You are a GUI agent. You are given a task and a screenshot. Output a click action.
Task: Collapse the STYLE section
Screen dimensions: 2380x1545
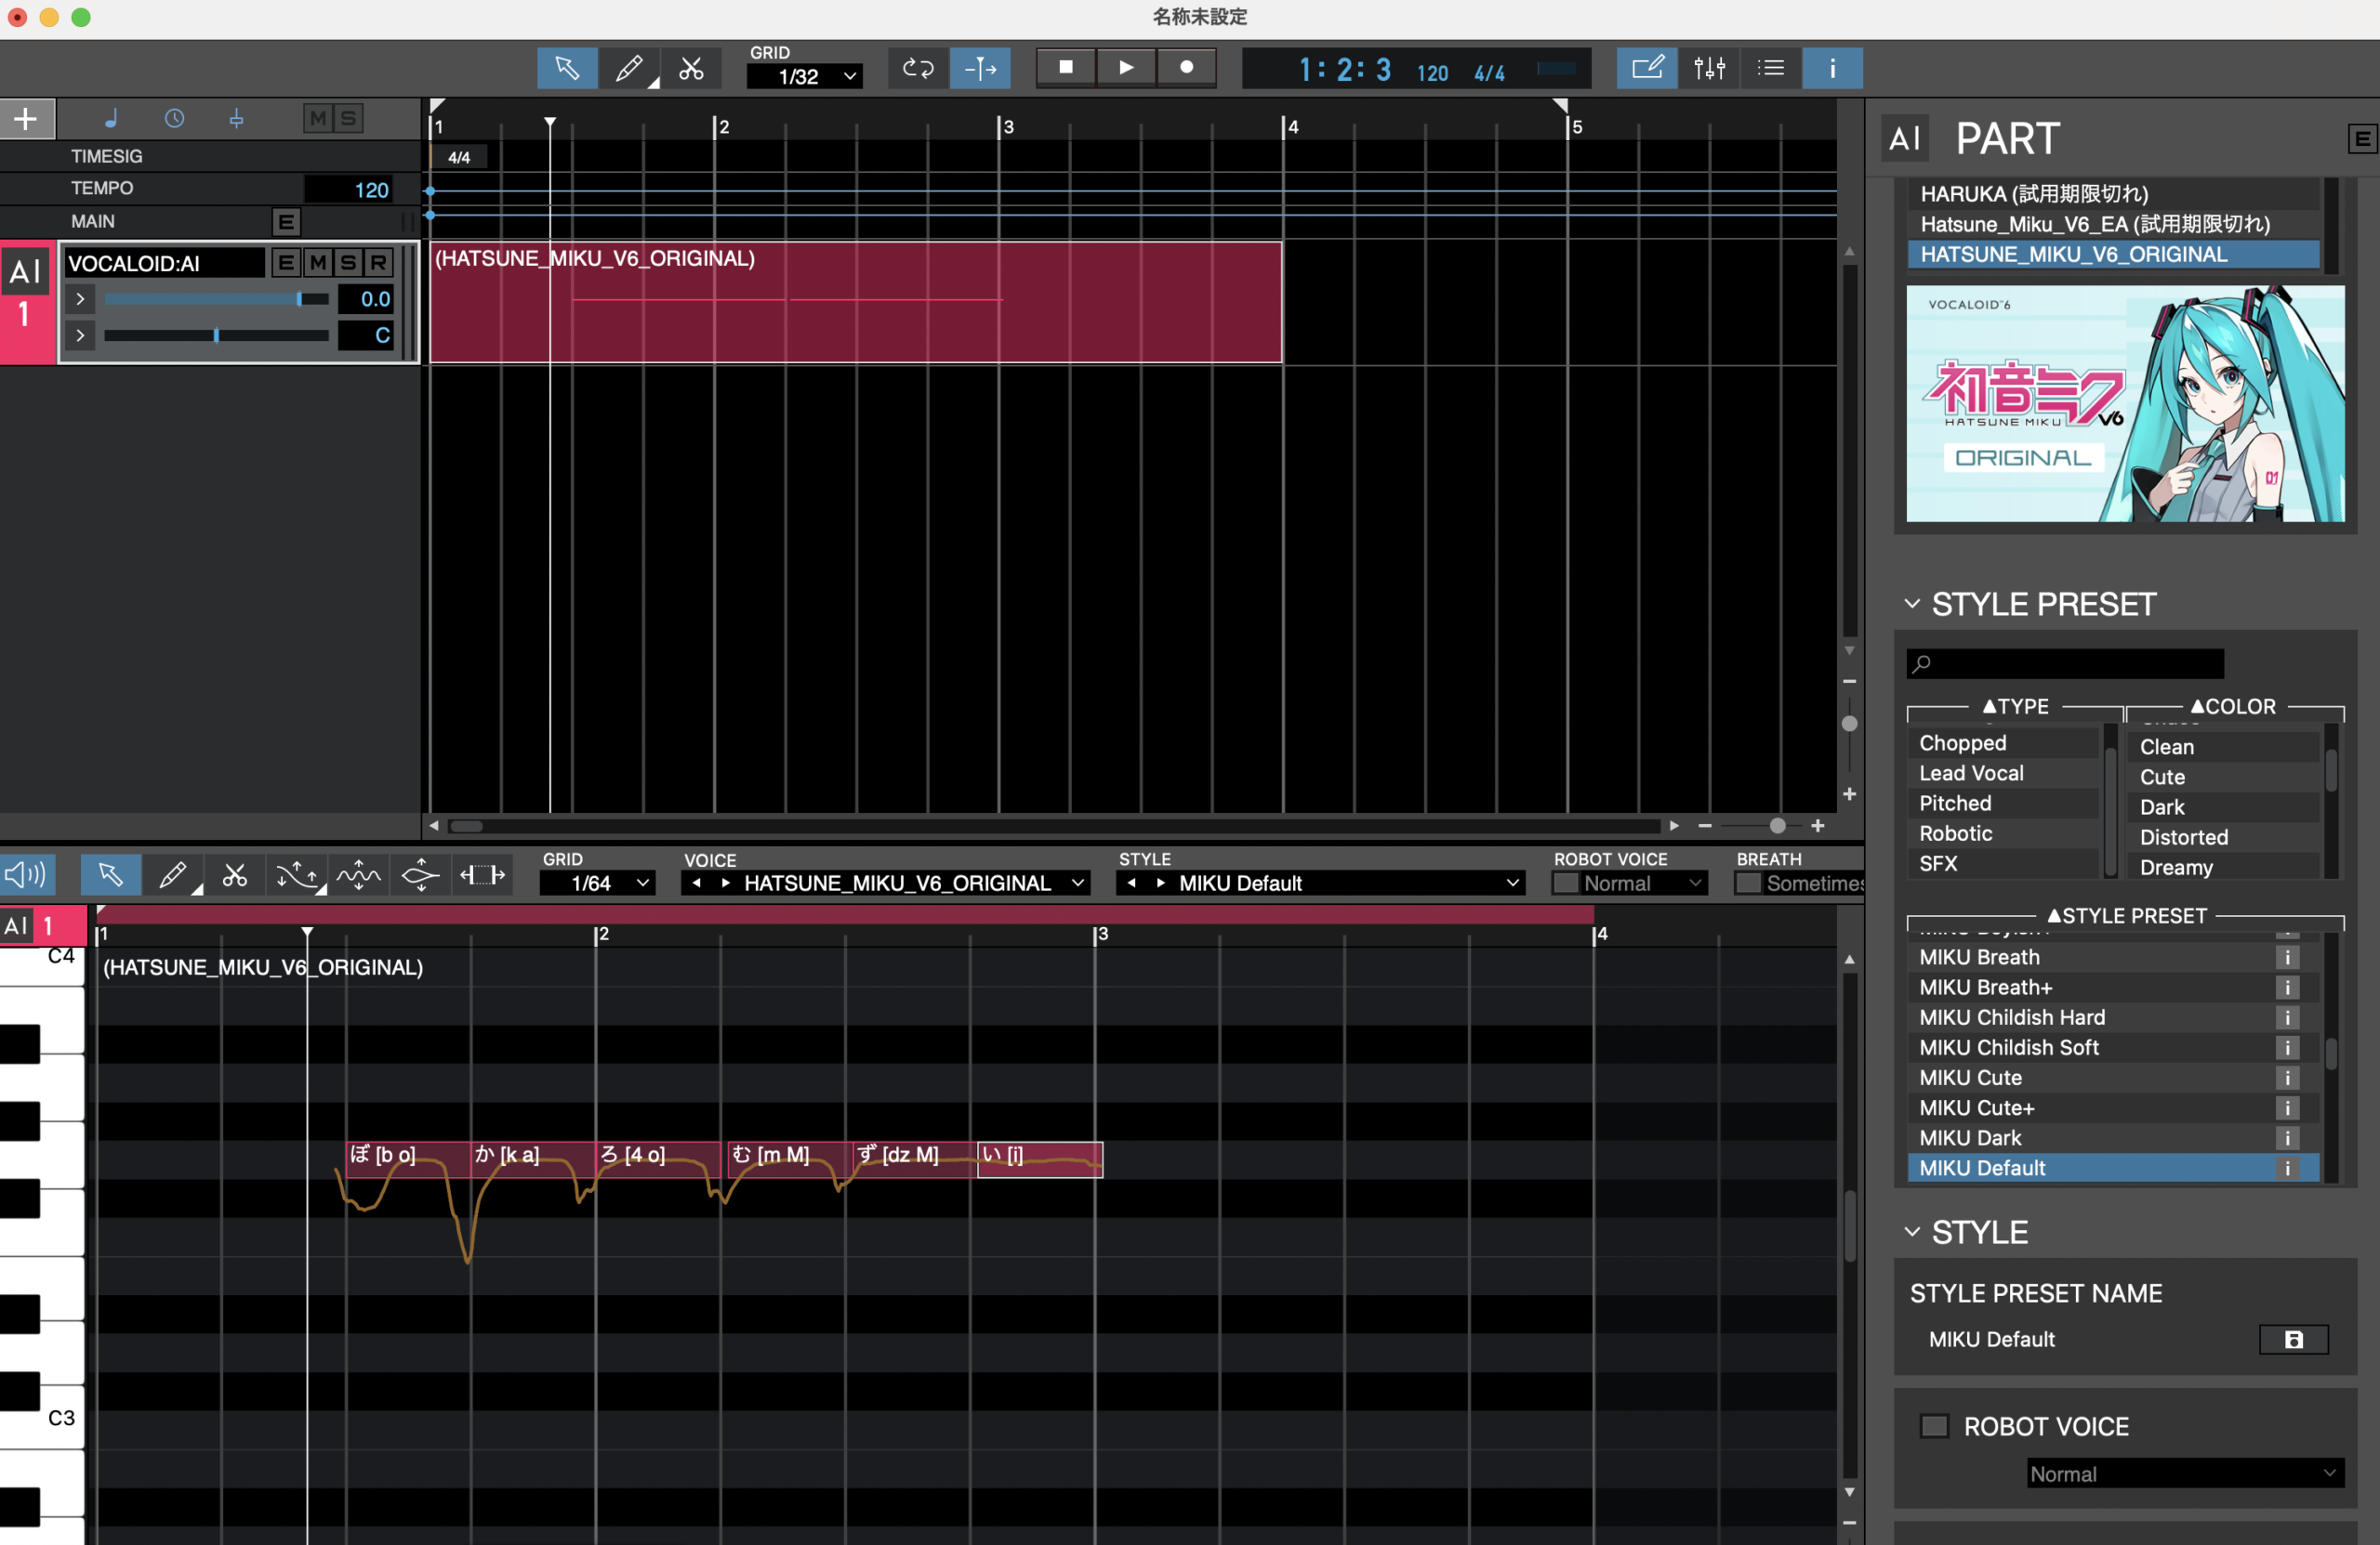1912,1232
